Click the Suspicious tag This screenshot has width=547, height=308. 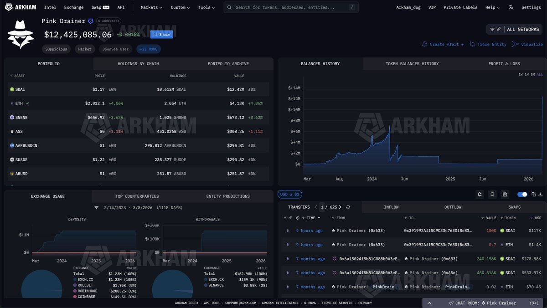(x=56, y=49)
